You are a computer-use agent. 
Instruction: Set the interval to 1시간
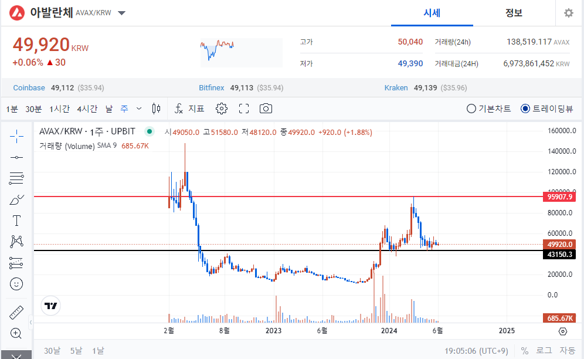(60, 109)
